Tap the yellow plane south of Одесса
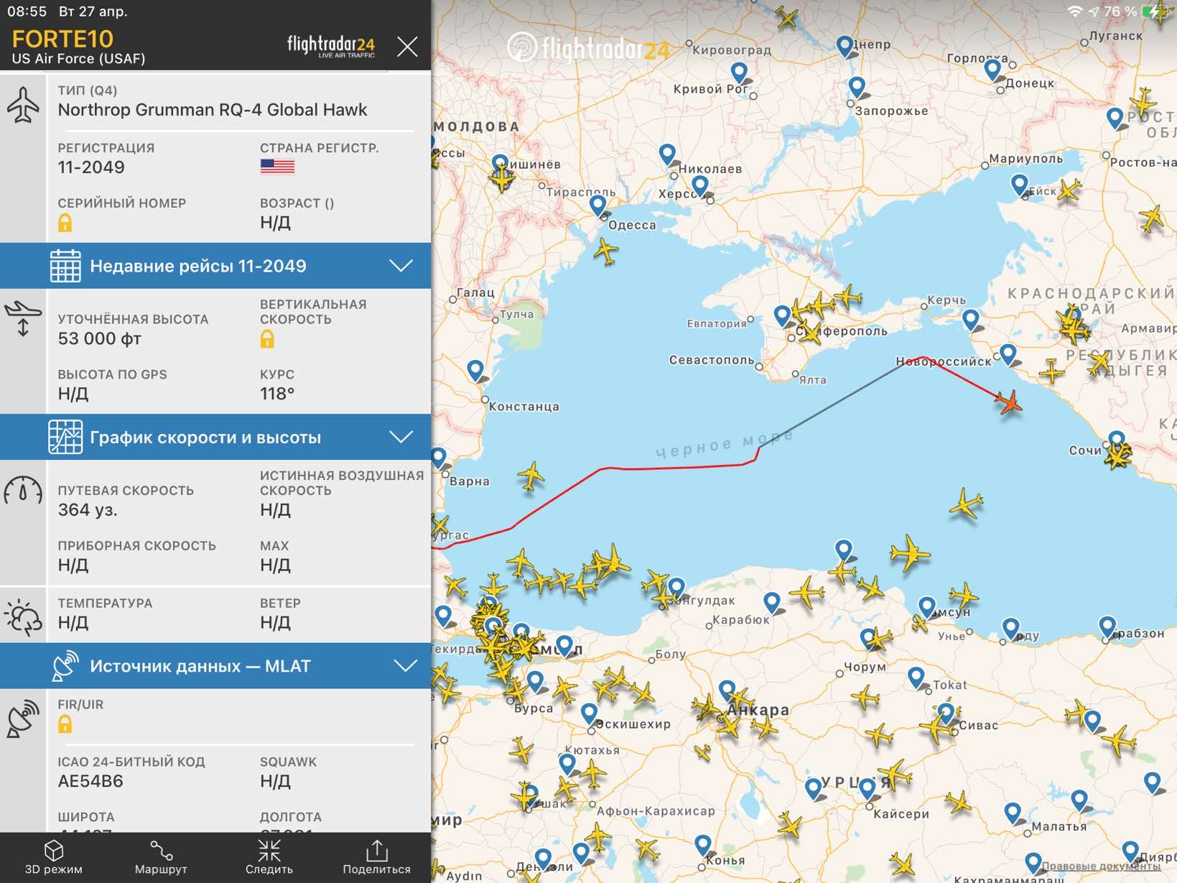The height and width of the screenshot is (883, 1177). 606,251
